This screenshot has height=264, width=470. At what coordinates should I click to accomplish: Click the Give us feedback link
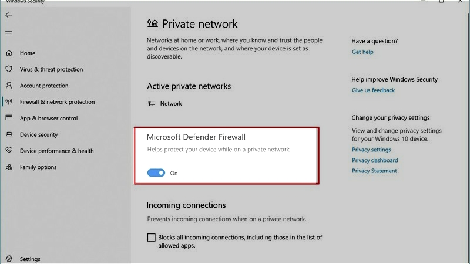click(x=373, y=90)
